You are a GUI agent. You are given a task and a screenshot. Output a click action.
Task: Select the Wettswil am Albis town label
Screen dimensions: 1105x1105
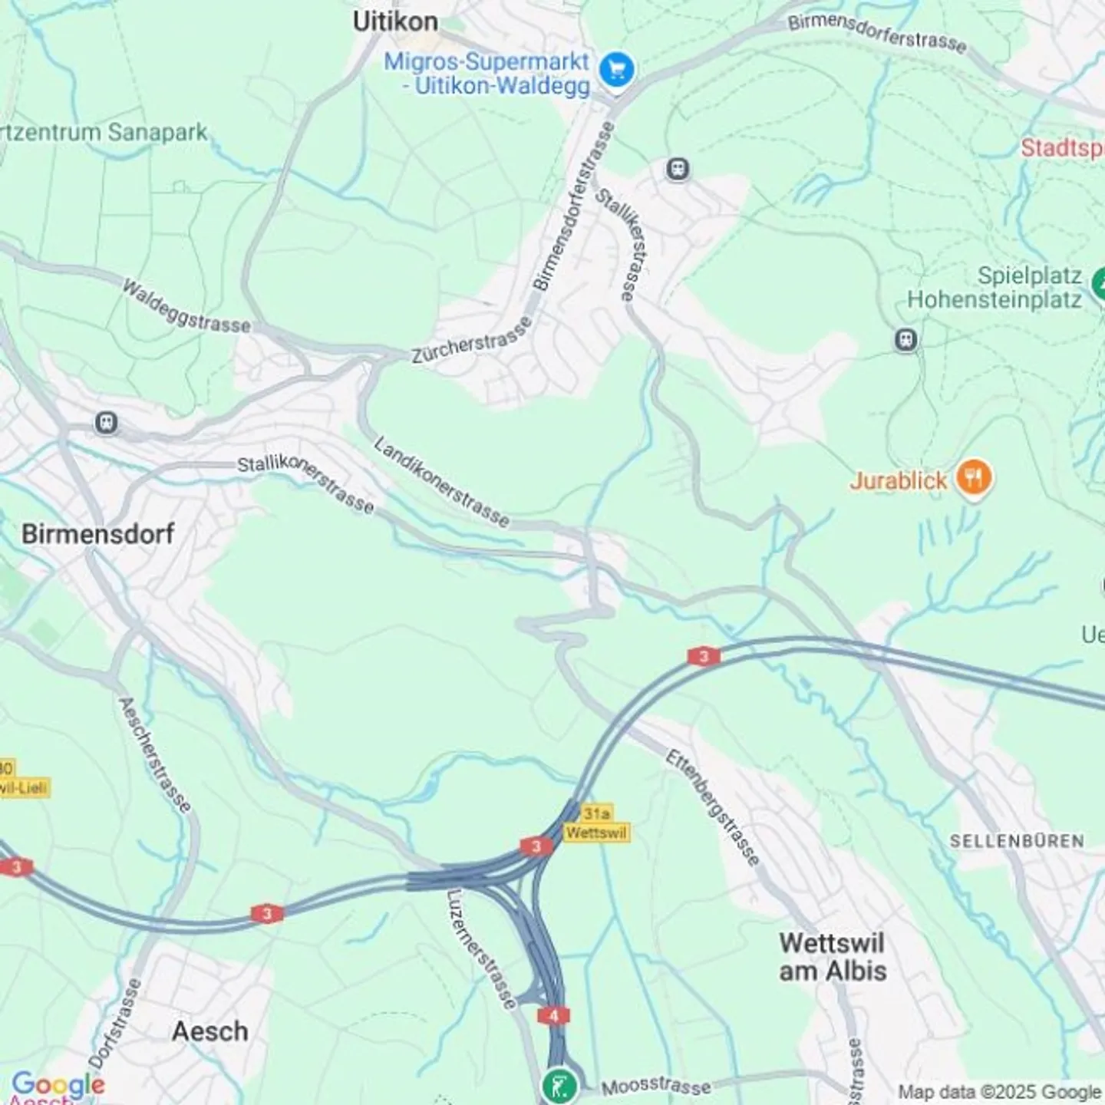pos(833,957)
